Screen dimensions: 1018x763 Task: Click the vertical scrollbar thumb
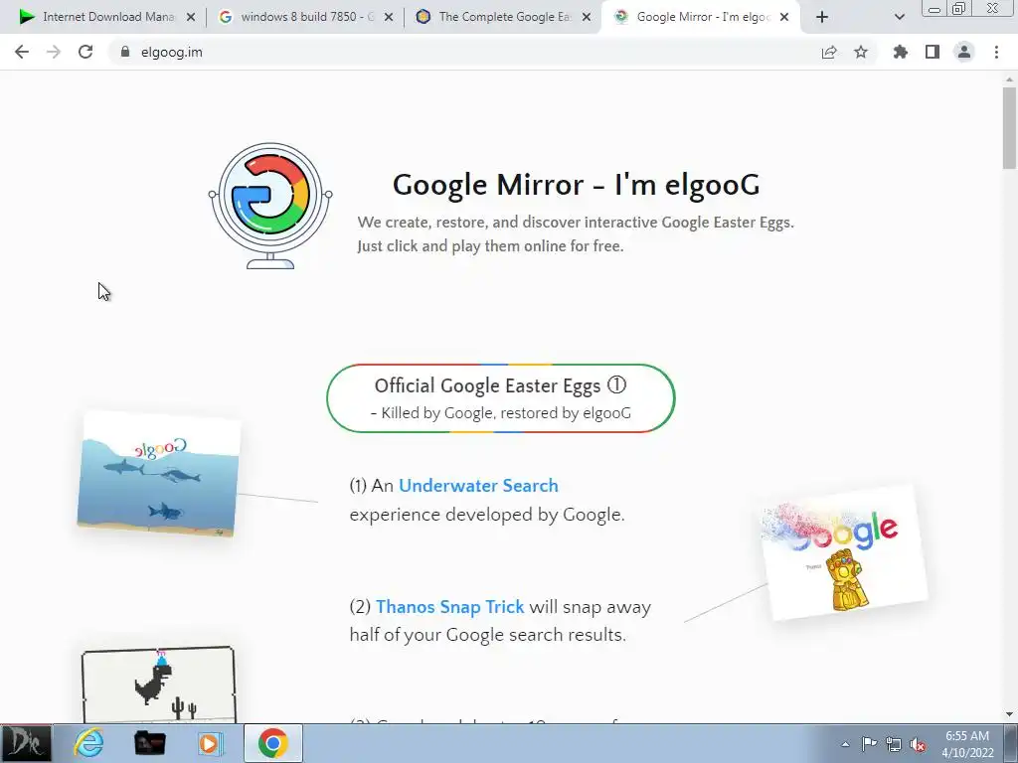1009,128
